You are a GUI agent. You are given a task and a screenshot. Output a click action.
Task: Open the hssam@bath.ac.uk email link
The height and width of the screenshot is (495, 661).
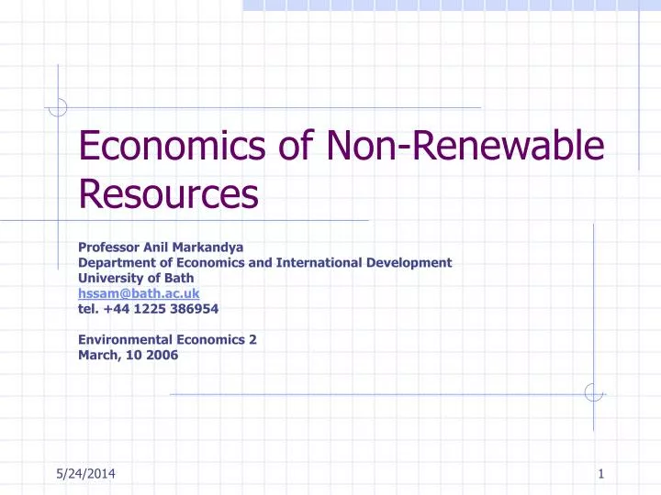tap(139, 293)
